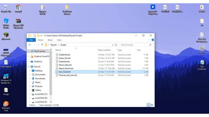209x117 pixels.
Task: Launch the Minecraft desktop shortcut
Action: click(x=6, y=36)
